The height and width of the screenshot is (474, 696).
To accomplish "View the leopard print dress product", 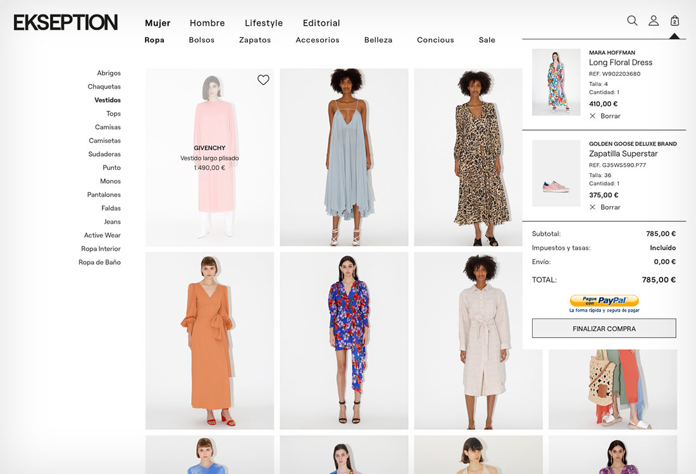I will 478,157.
